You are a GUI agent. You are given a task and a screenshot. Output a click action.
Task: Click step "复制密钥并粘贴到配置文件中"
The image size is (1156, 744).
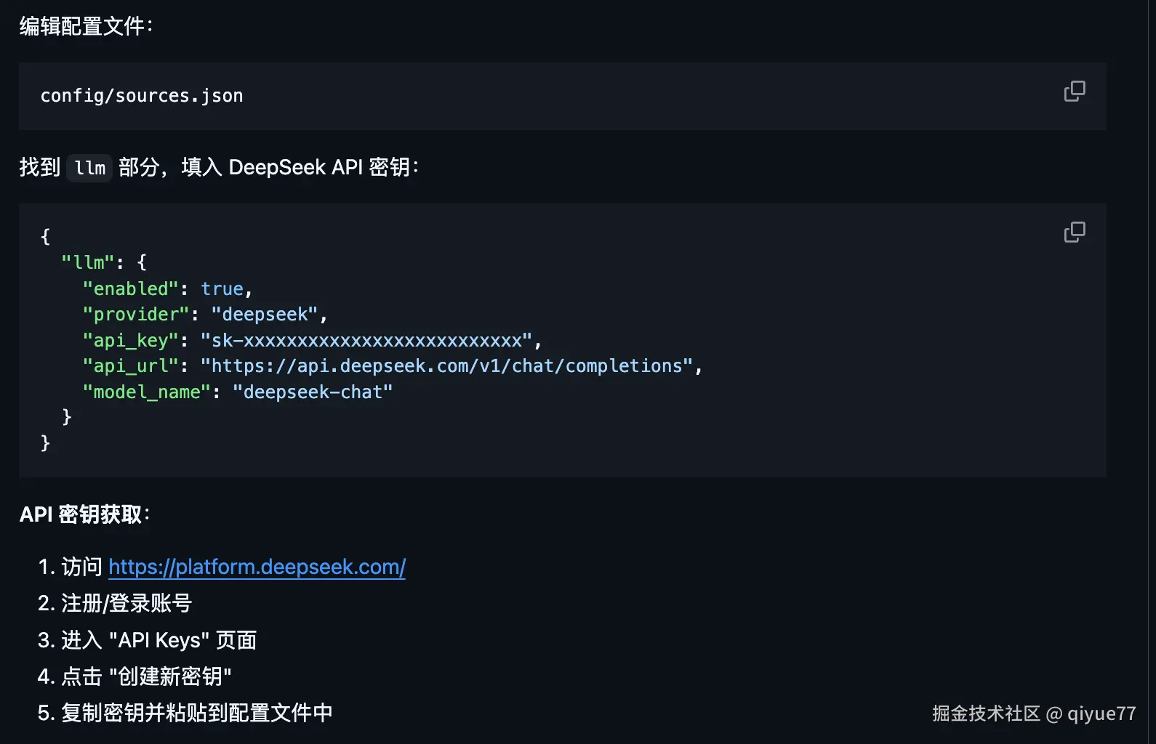coord(196,713)
